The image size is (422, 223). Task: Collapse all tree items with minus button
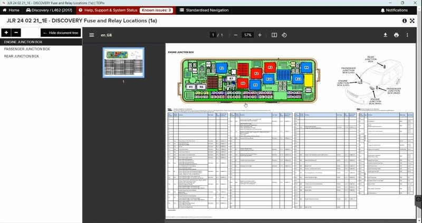pos(16,33)
